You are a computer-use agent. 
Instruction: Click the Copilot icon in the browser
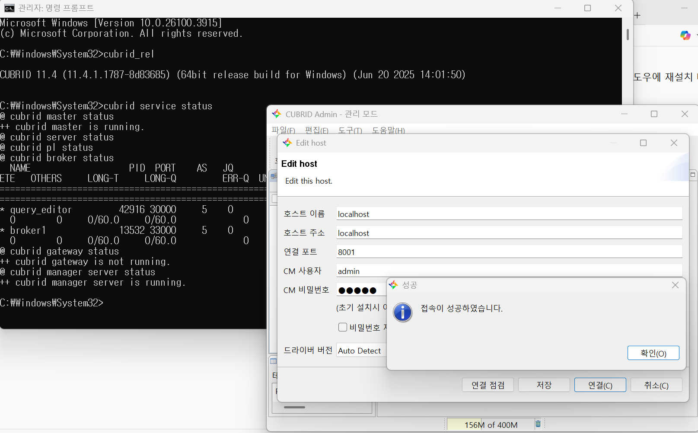685,35
